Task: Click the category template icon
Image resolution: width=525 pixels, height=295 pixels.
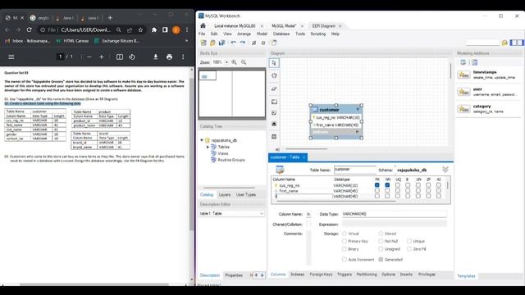Action: [464, 109]
